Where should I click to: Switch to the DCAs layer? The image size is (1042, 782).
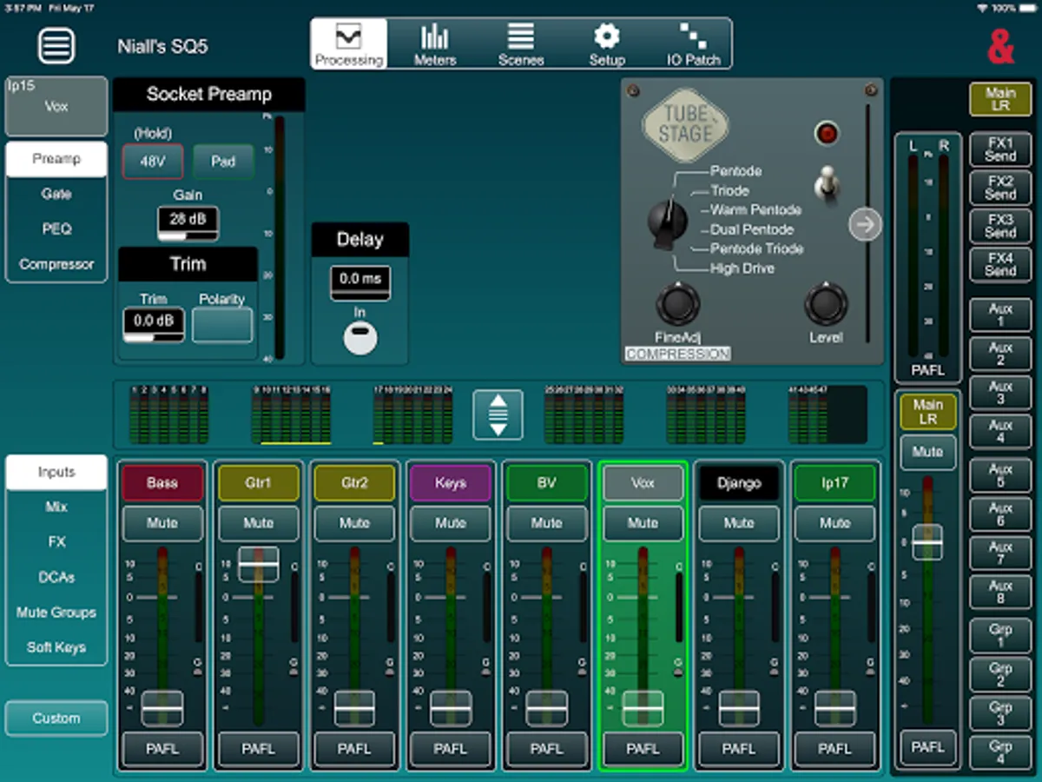[56, 577]
